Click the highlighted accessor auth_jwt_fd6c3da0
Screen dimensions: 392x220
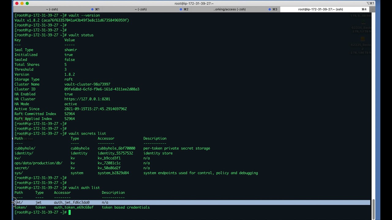pyautogui.click(x=72, y=202)
